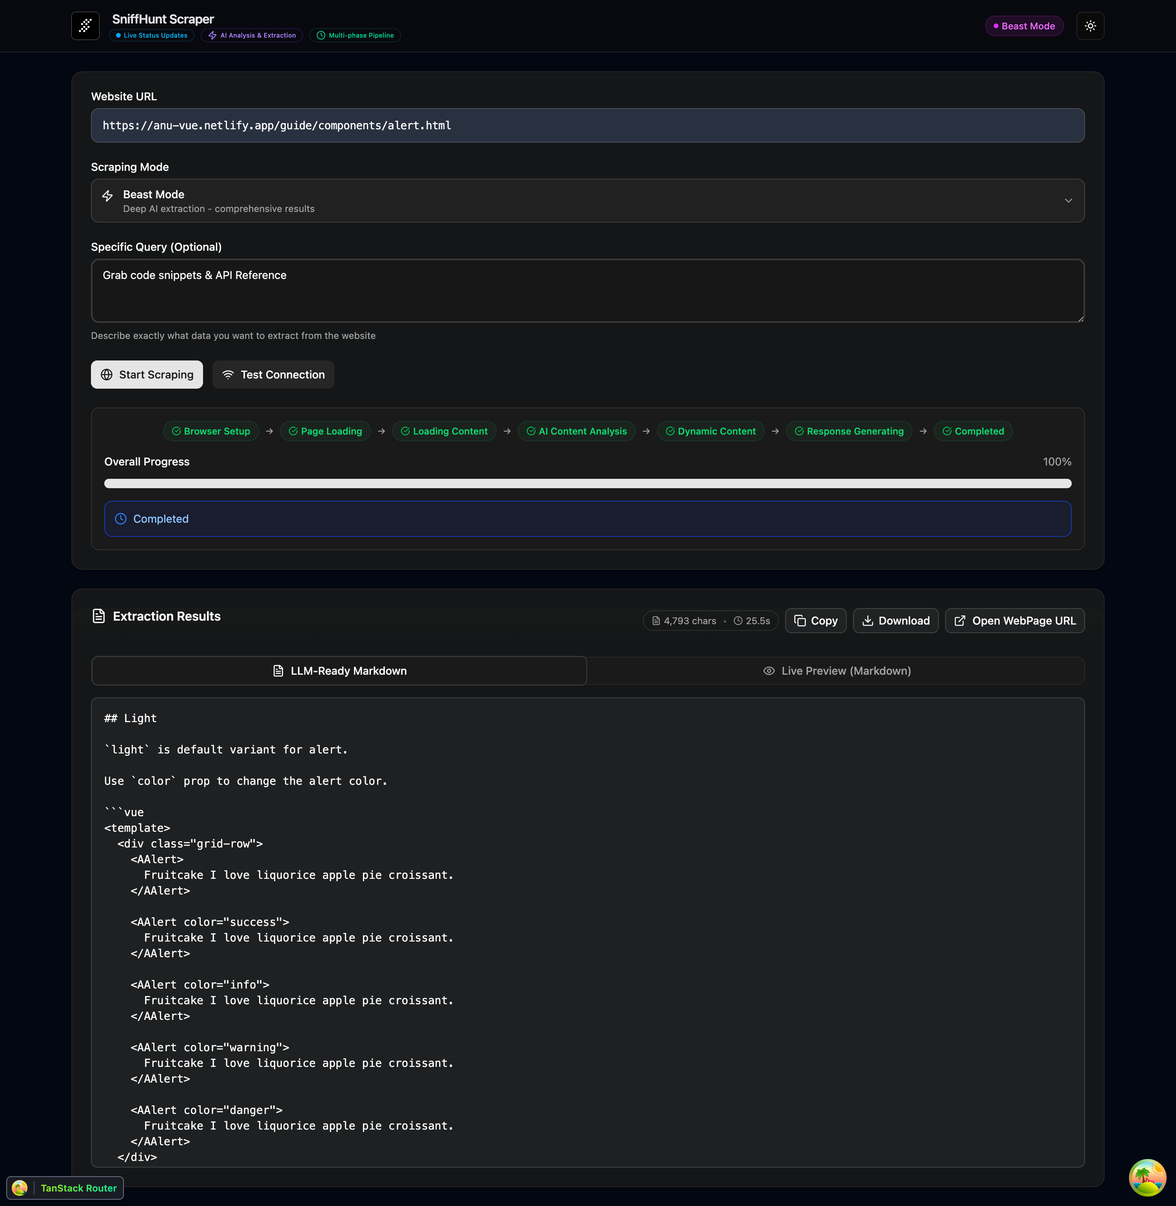Click the copy icon on Copy button
The image size is (1176, 1206).
click(800, 621)
